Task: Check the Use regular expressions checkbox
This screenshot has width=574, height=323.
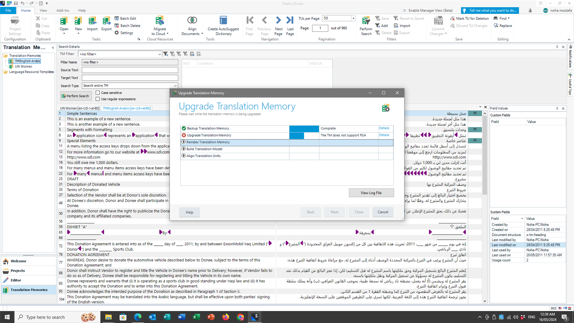Action: tap(98, 99)
